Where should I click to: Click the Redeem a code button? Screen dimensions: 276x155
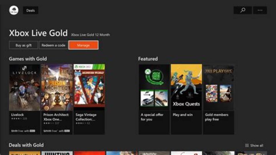[x=53, y=45]
